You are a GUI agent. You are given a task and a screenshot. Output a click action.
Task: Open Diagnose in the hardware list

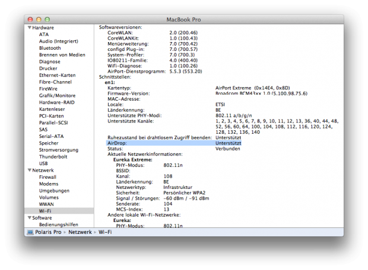pos(49,62)
